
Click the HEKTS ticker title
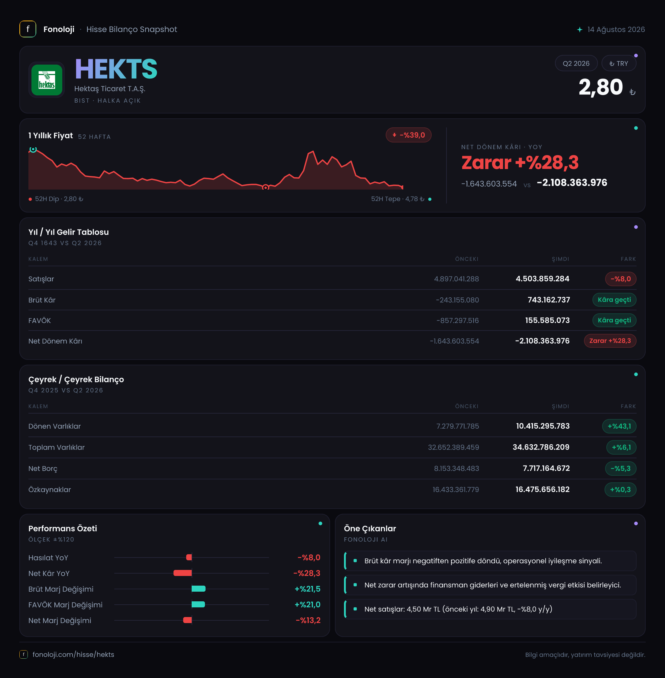pos(116,69)
